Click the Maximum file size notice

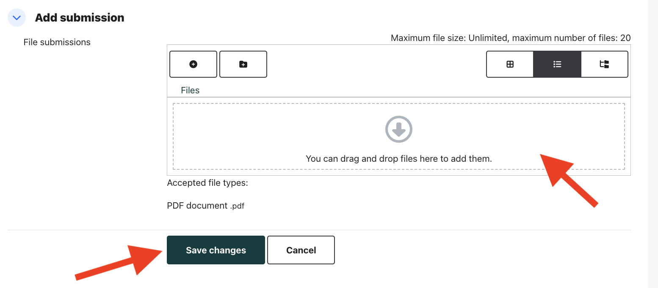coord(511,38)
